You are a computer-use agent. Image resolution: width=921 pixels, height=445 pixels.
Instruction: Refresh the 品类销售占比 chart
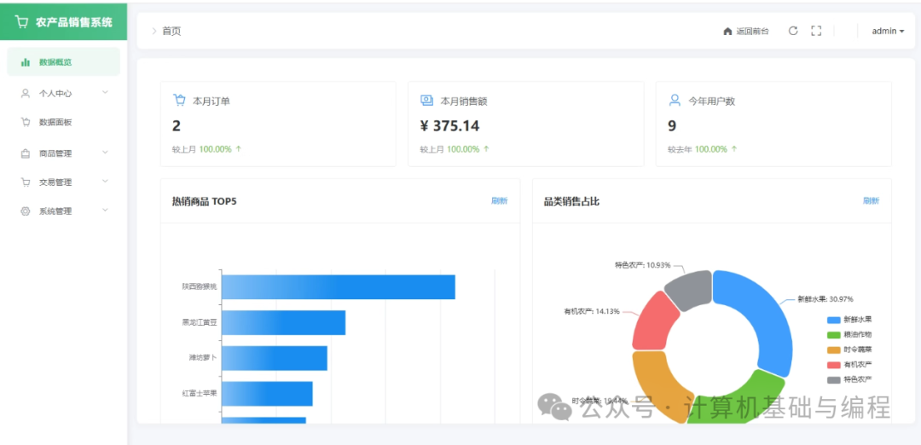(871, 201)
